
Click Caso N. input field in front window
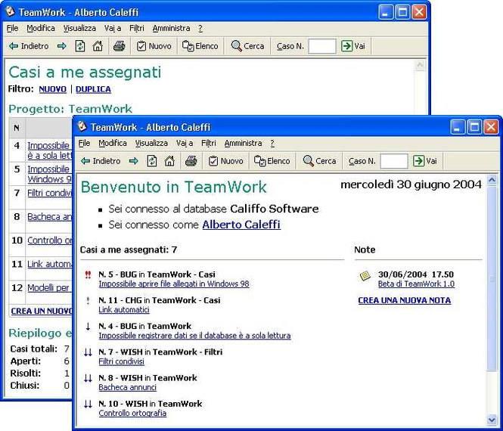pos(394,161)
